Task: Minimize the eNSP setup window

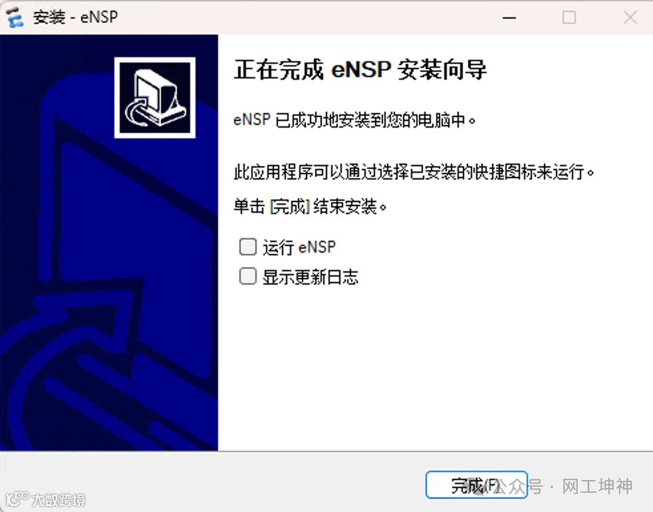Action: [509, 17]
